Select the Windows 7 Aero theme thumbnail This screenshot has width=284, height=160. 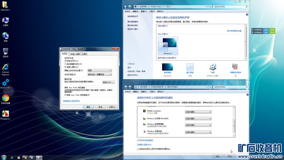pos(168,45)
